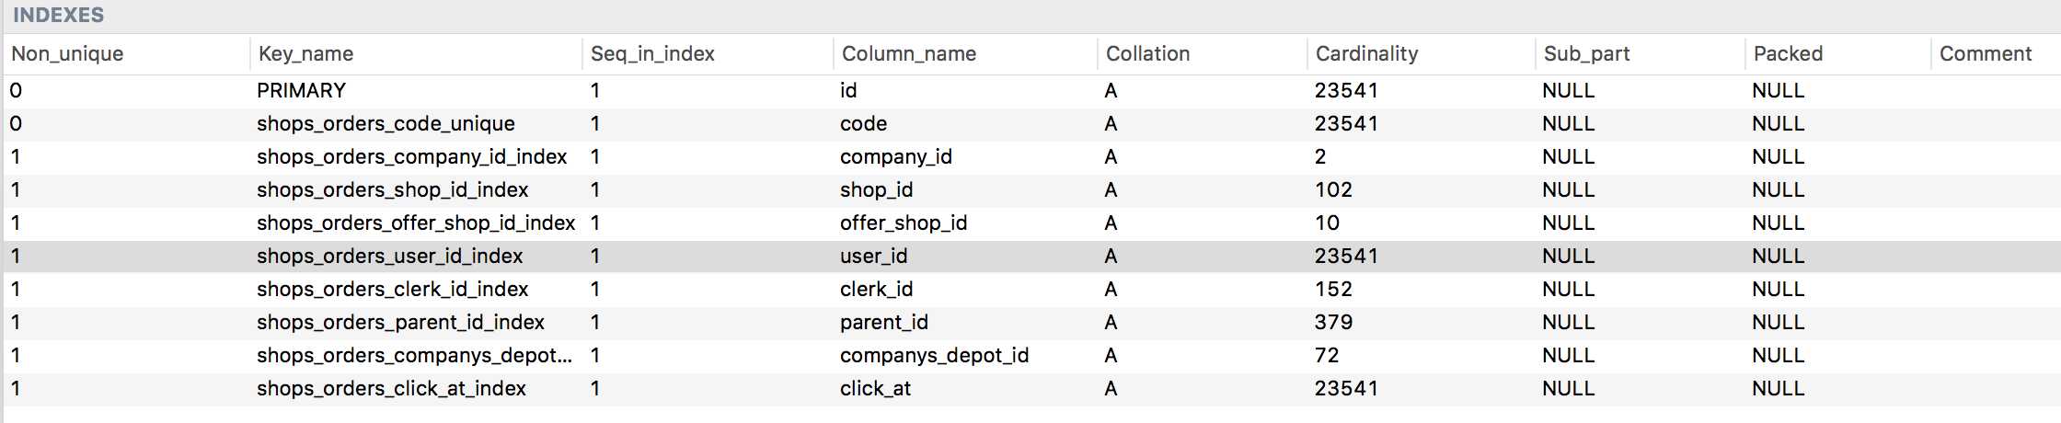The height and width of the screenshot is (423, 2061).
Task: Select the shops_orders_code_unique index row
Action: coord(1030,124)
